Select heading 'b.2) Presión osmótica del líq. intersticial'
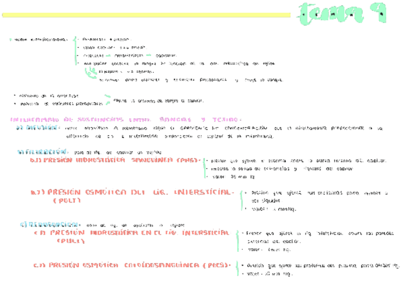401x284 pixels. [x=132, y=192]
